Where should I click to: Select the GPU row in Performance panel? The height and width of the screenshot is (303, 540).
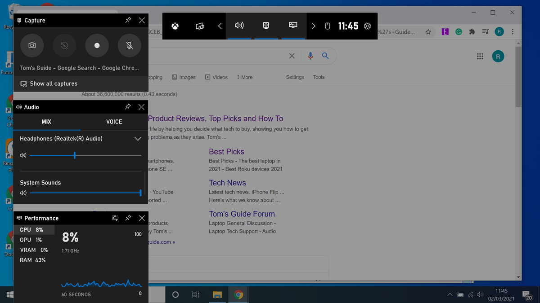click(x=28, y=240)
